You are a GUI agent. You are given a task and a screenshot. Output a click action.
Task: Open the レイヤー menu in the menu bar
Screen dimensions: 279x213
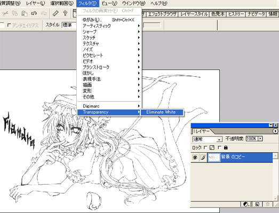click(35, 3)
